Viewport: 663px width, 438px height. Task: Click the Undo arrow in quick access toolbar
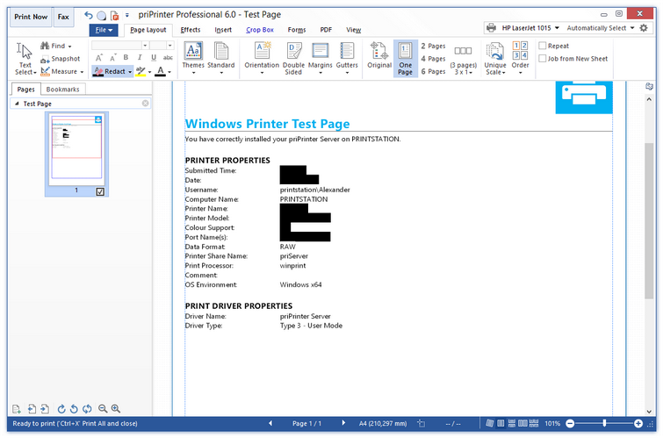pyautogui.click(x=89, y=16)
